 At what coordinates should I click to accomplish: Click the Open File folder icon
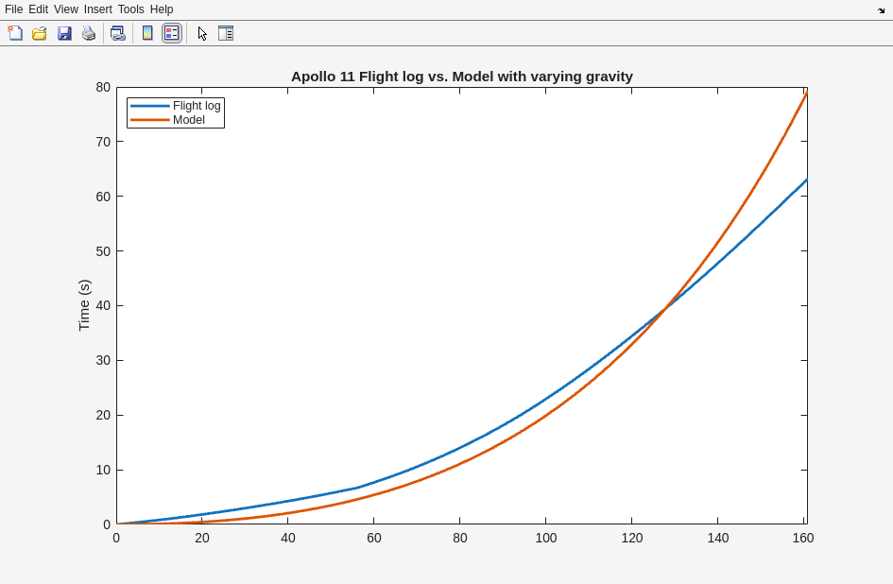[x=40, y=33]
